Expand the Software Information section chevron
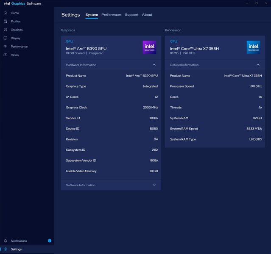The image size is (271, 254). click(154, 185)
